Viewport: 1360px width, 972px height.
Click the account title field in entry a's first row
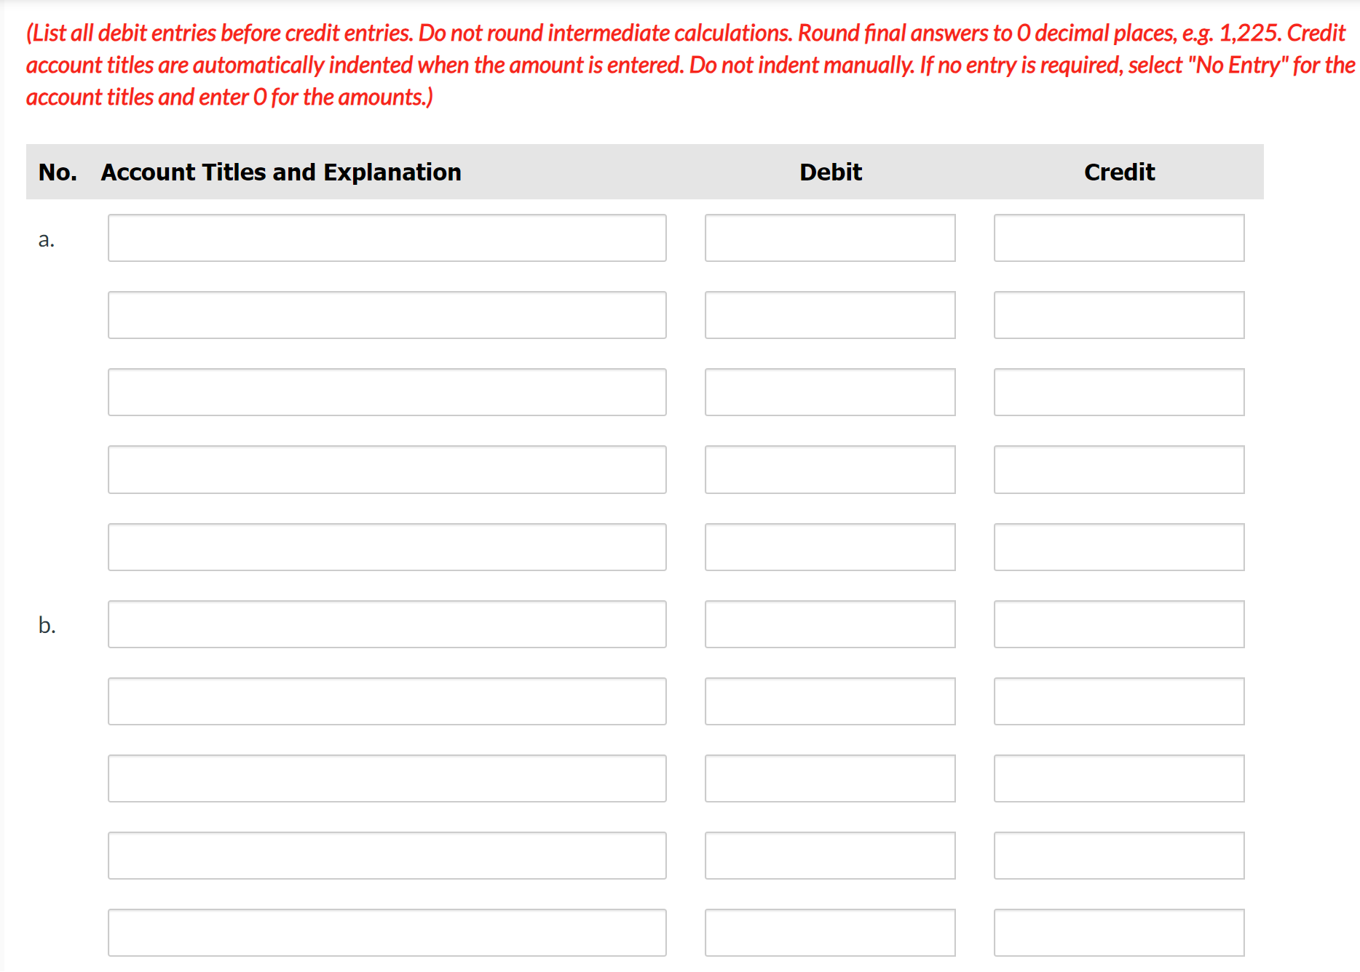pos(387,238)
